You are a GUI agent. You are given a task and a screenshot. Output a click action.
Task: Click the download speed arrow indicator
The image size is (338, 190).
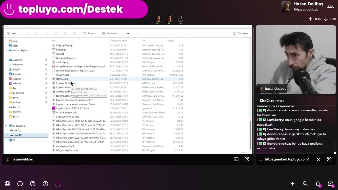(326, 19)
